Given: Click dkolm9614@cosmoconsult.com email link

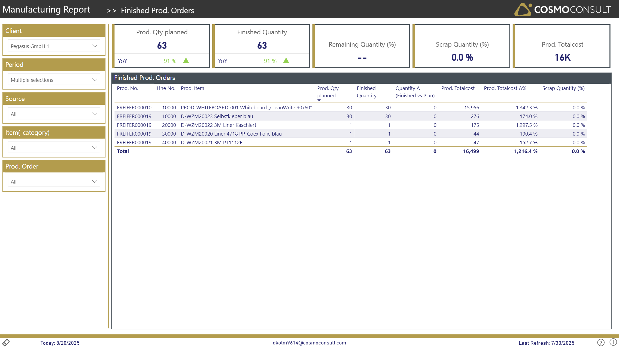Looking at the screenshot, I should pyautogui.click(x=309, y=343).
